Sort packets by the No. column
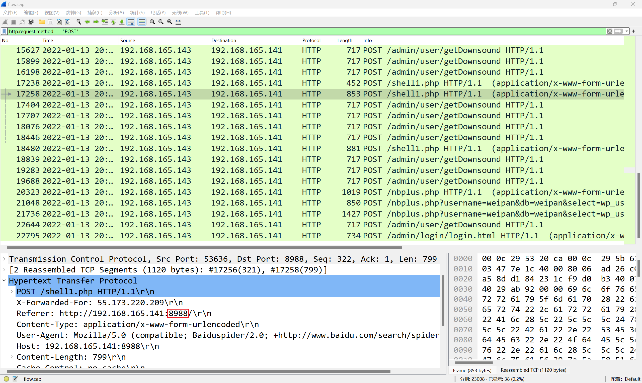 (21, 41)
